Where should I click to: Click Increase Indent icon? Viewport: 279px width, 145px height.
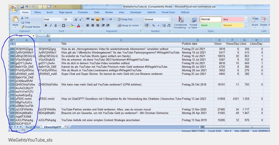point(108,25)
